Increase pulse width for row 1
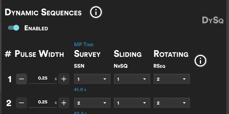229x114 pixels. (64, 79)
